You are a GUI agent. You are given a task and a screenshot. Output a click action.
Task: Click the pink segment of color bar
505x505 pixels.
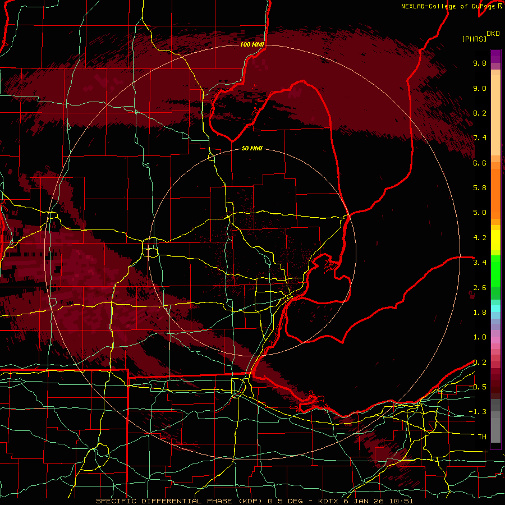click(x=495, y=340)
